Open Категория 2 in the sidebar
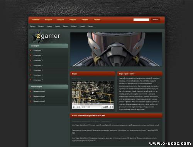Viewport: 193px width, 147px height. 38,55
